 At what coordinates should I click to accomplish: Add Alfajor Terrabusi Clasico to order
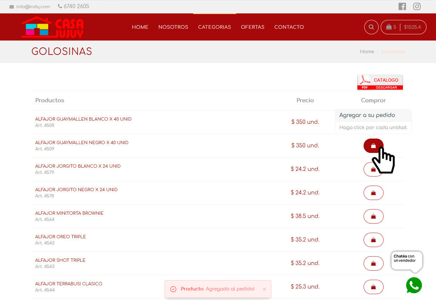pos(373,287)
